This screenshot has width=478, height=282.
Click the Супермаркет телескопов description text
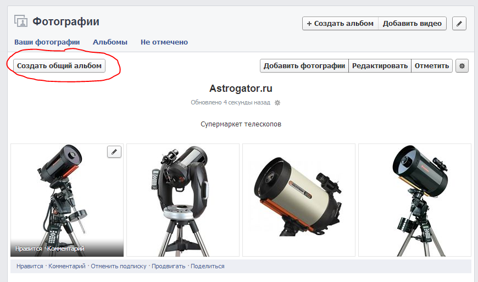click(241, 124)
